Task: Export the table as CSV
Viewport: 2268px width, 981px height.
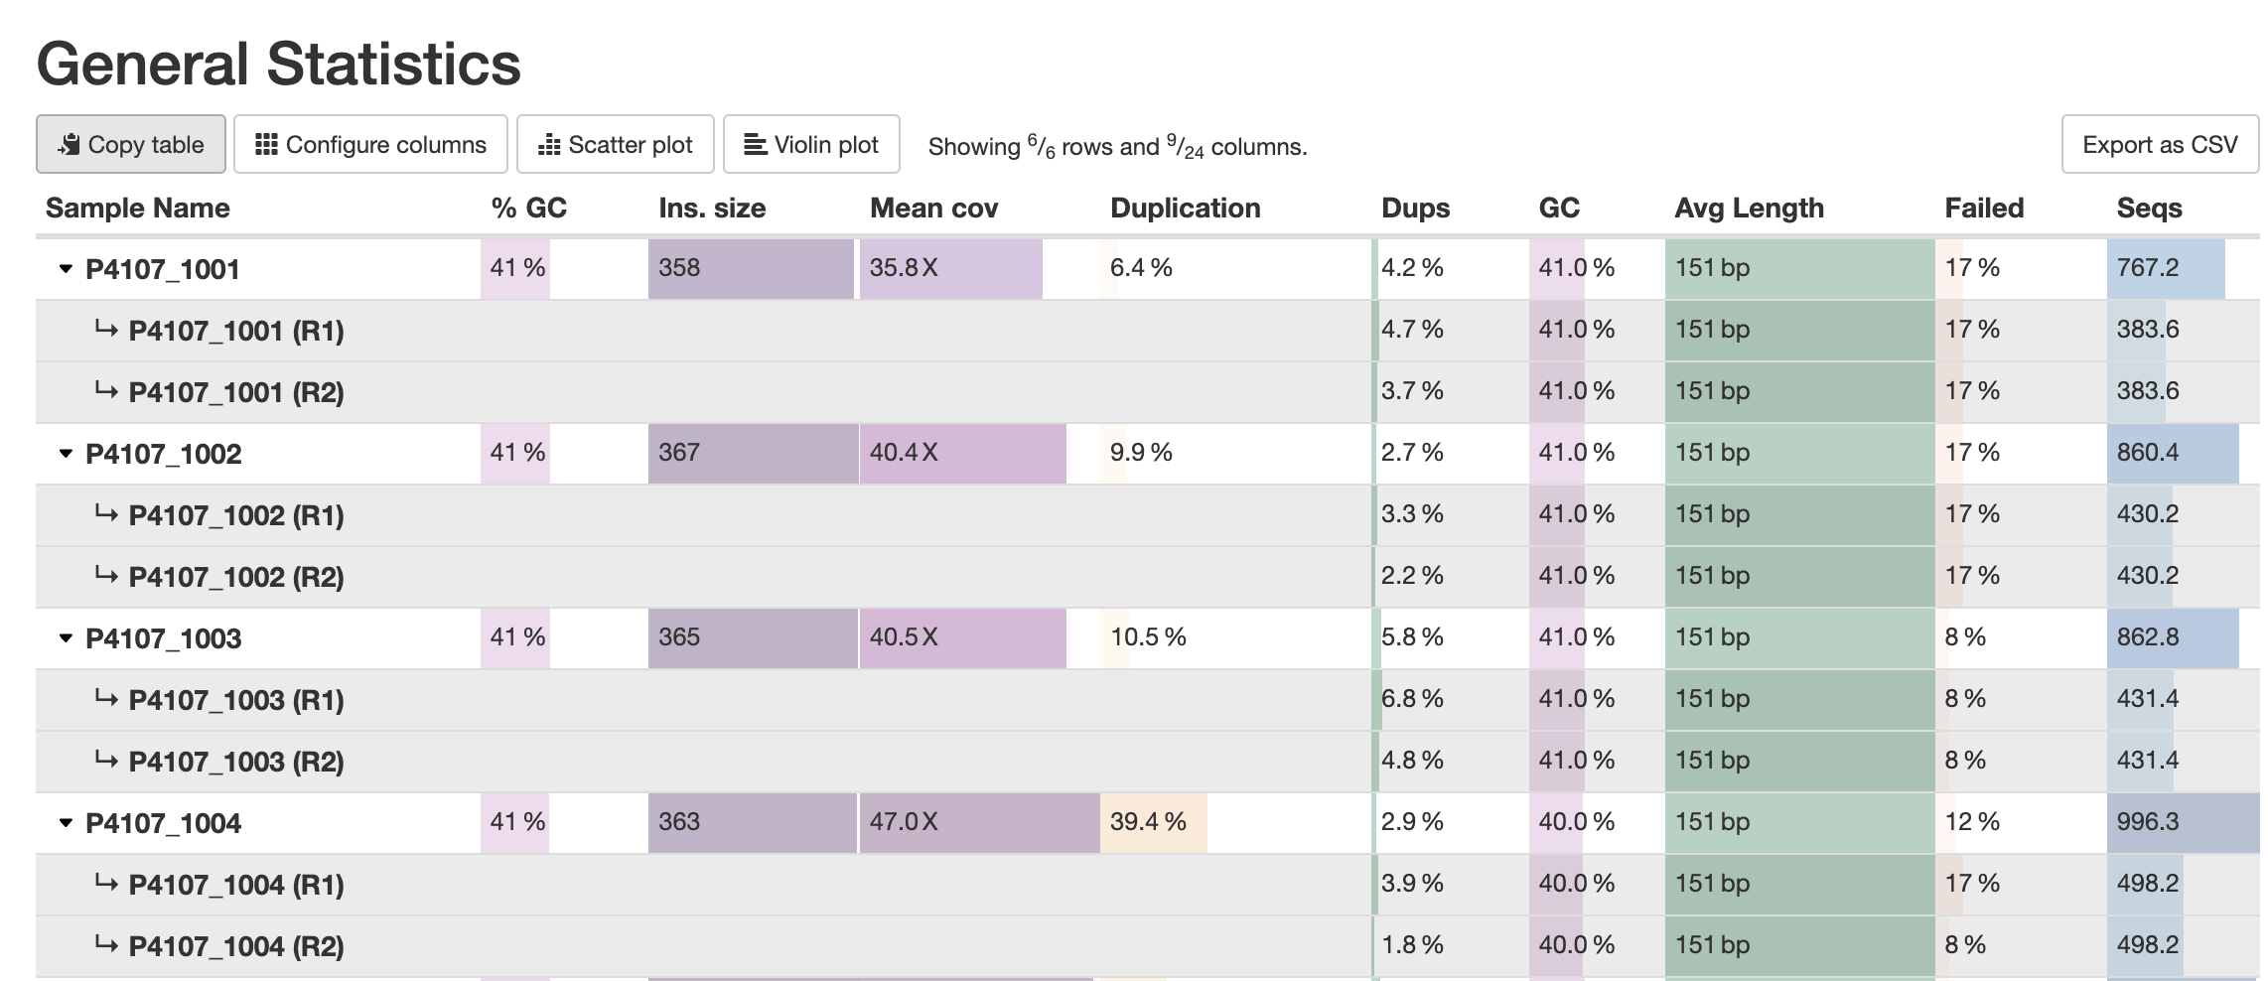Action: (2160, 144)
